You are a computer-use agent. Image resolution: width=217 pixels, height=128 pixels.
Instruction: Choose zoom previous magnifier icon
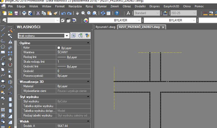tap(95, 13)
